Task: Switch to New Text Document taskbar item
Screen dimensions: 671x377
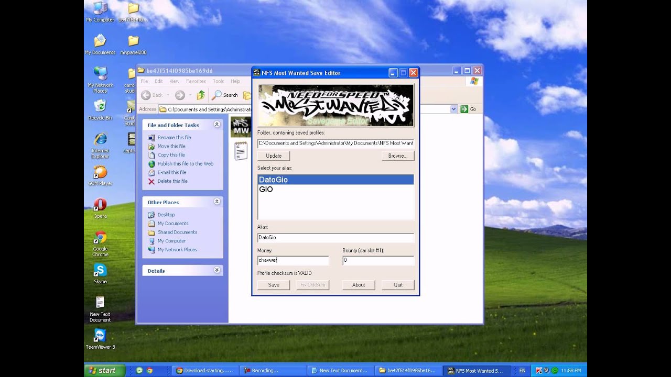Action: [340, 370]
